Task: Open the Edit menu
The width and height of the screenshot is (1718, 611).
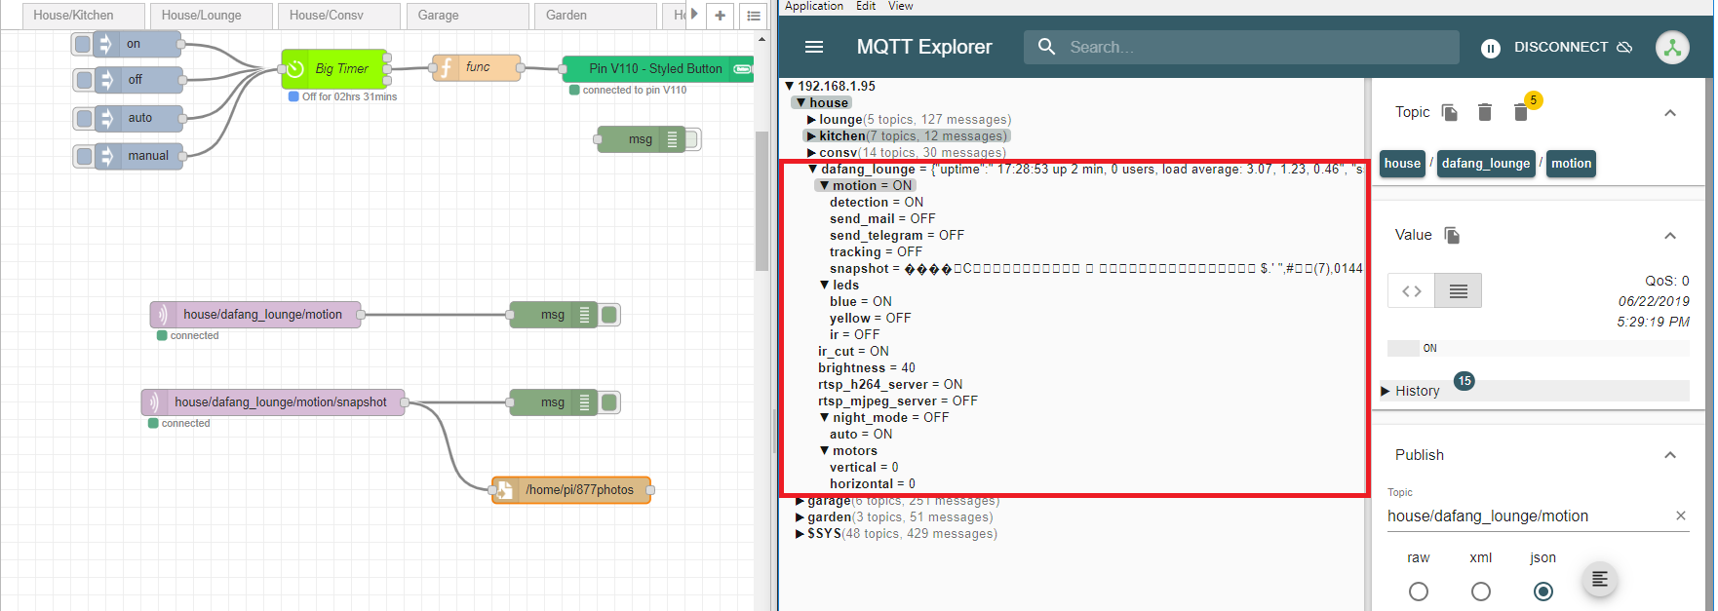Action: point(866,6)
